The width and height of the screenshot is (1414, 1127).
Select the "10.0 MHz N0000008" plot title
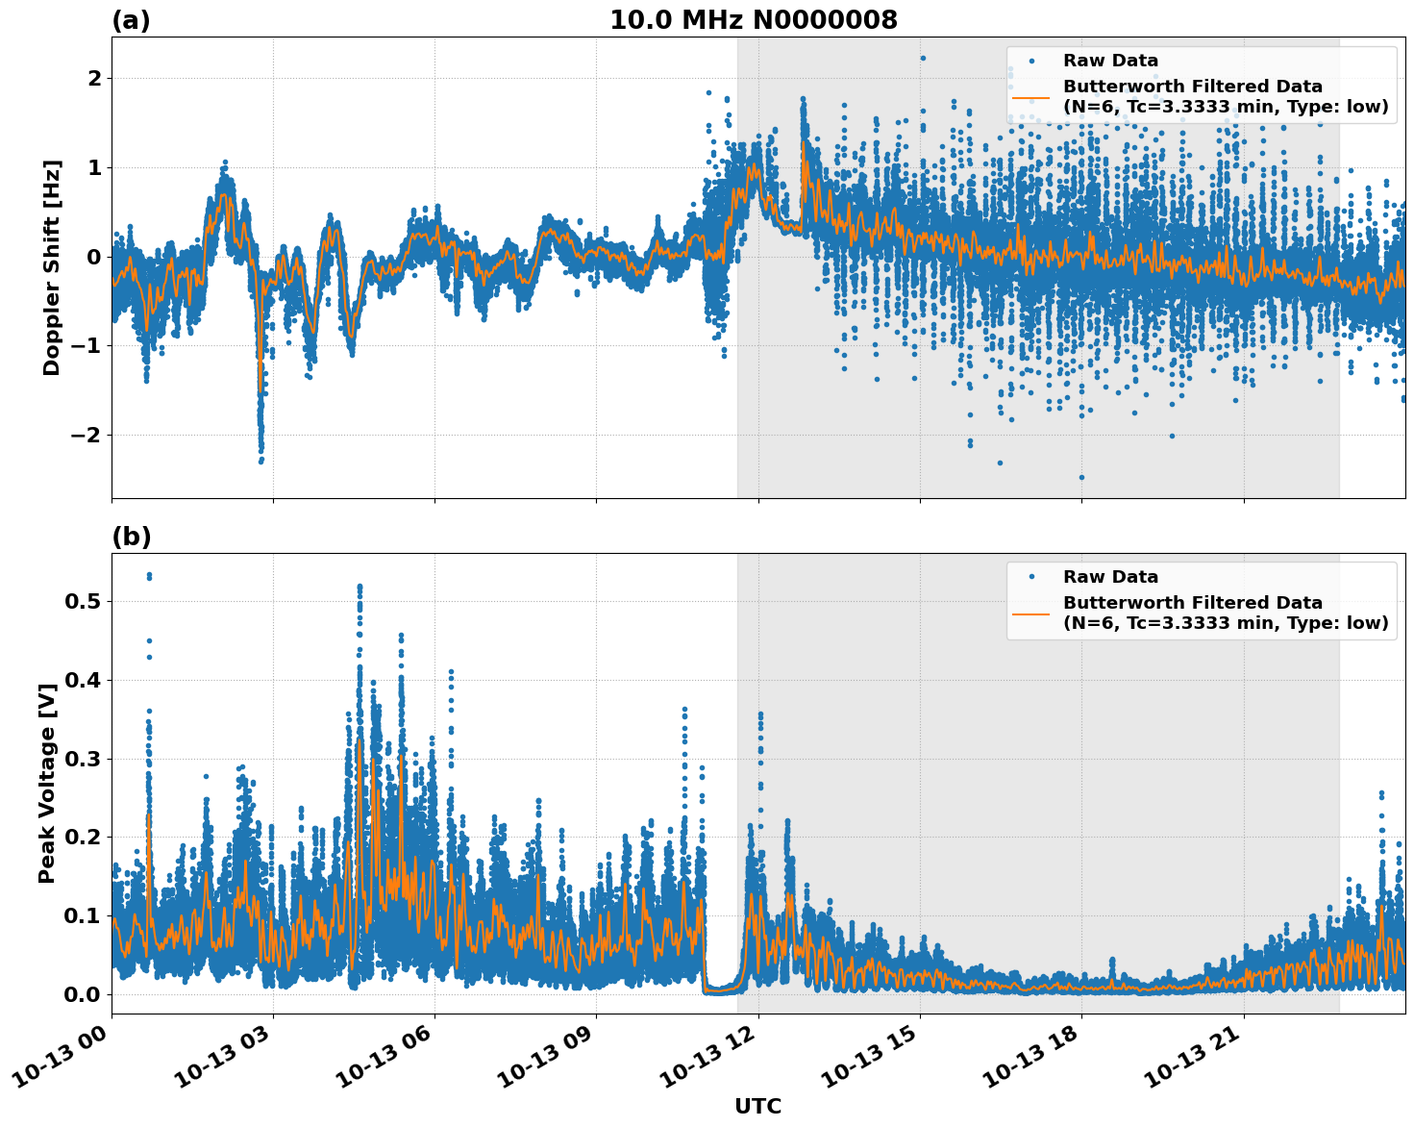[753, 20]
